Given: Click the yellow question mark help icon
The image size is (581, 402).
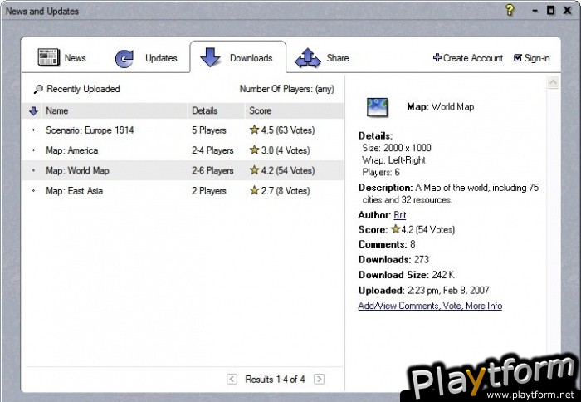Looking at the screenshot, I should pyautogui.click(x=510, y=10).
